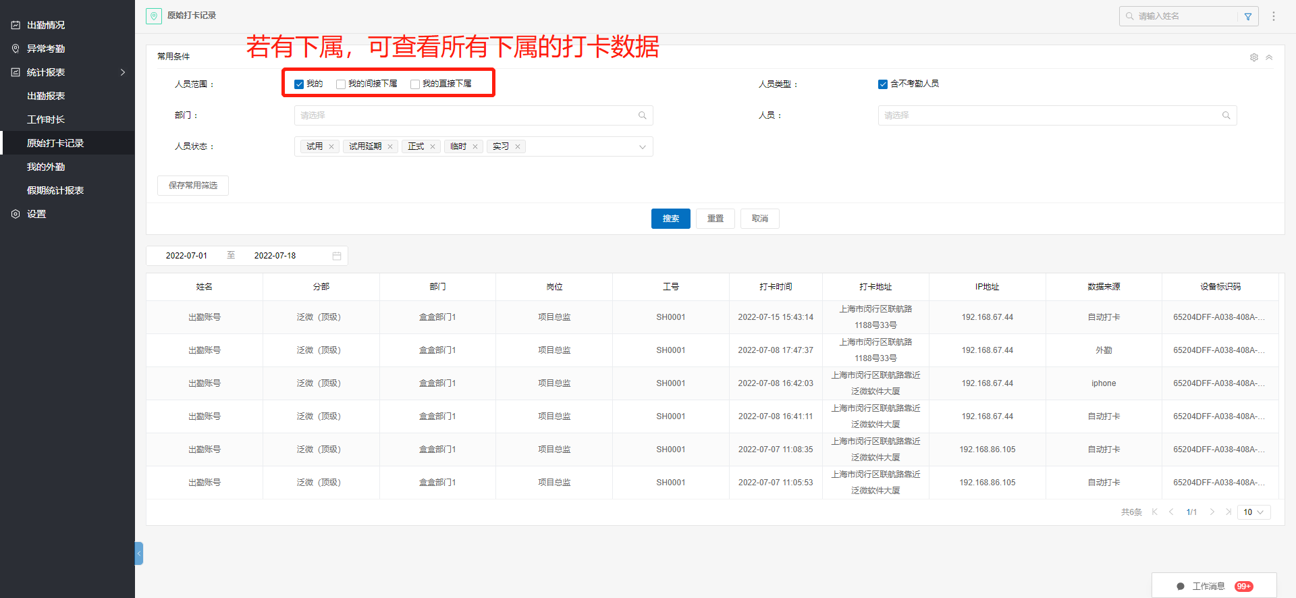
Task: Check the 我的直接下属 checkbox
Action: coord(415,84)
